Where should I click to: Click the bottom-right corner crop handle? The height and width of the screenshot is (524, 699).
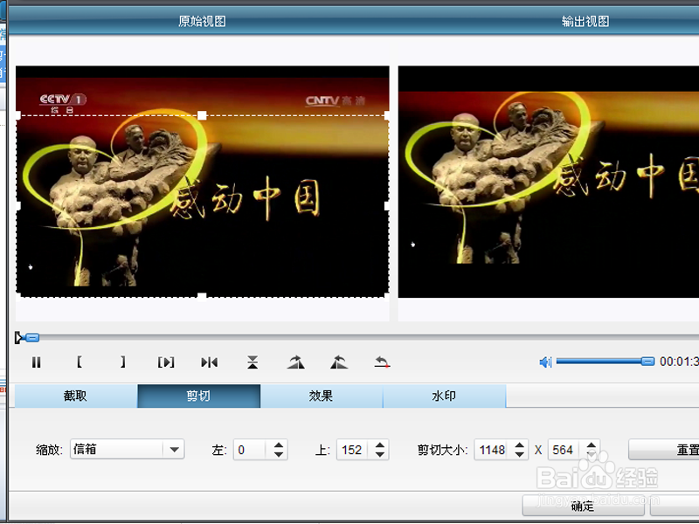386,296
